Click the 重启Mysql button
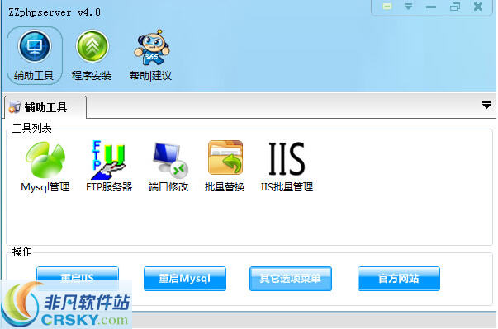This screenshot has height=329, width=498. 185,279
